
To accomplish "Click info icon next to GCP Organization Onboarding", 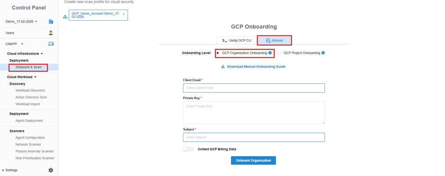I will tap(270, 53).
